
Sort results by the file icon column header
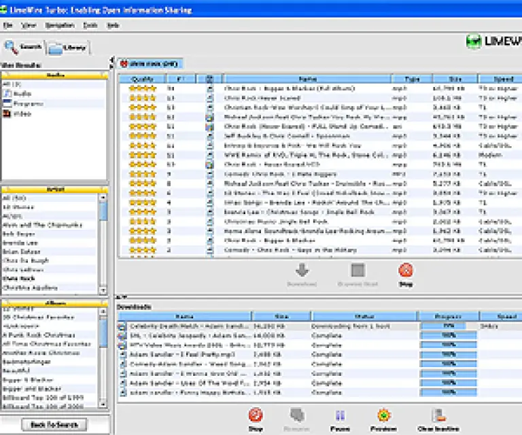coord(209,79)
